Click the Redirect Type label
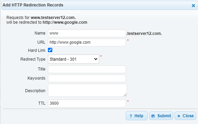The image size is (198, 124). (x=33, y=59)
